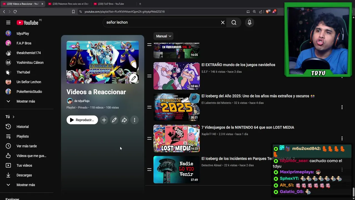Open the Tú section chevron
Image resolution: width=355 pixels, height=200 pixels.
click(13, 117)
